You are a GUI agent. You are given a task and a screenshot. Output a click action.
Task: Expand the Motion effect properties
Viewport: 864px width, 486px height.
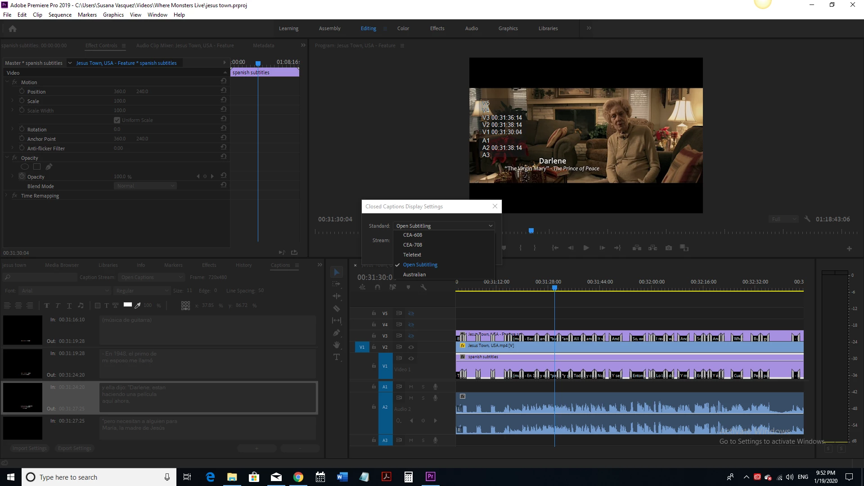click(7, 82)
